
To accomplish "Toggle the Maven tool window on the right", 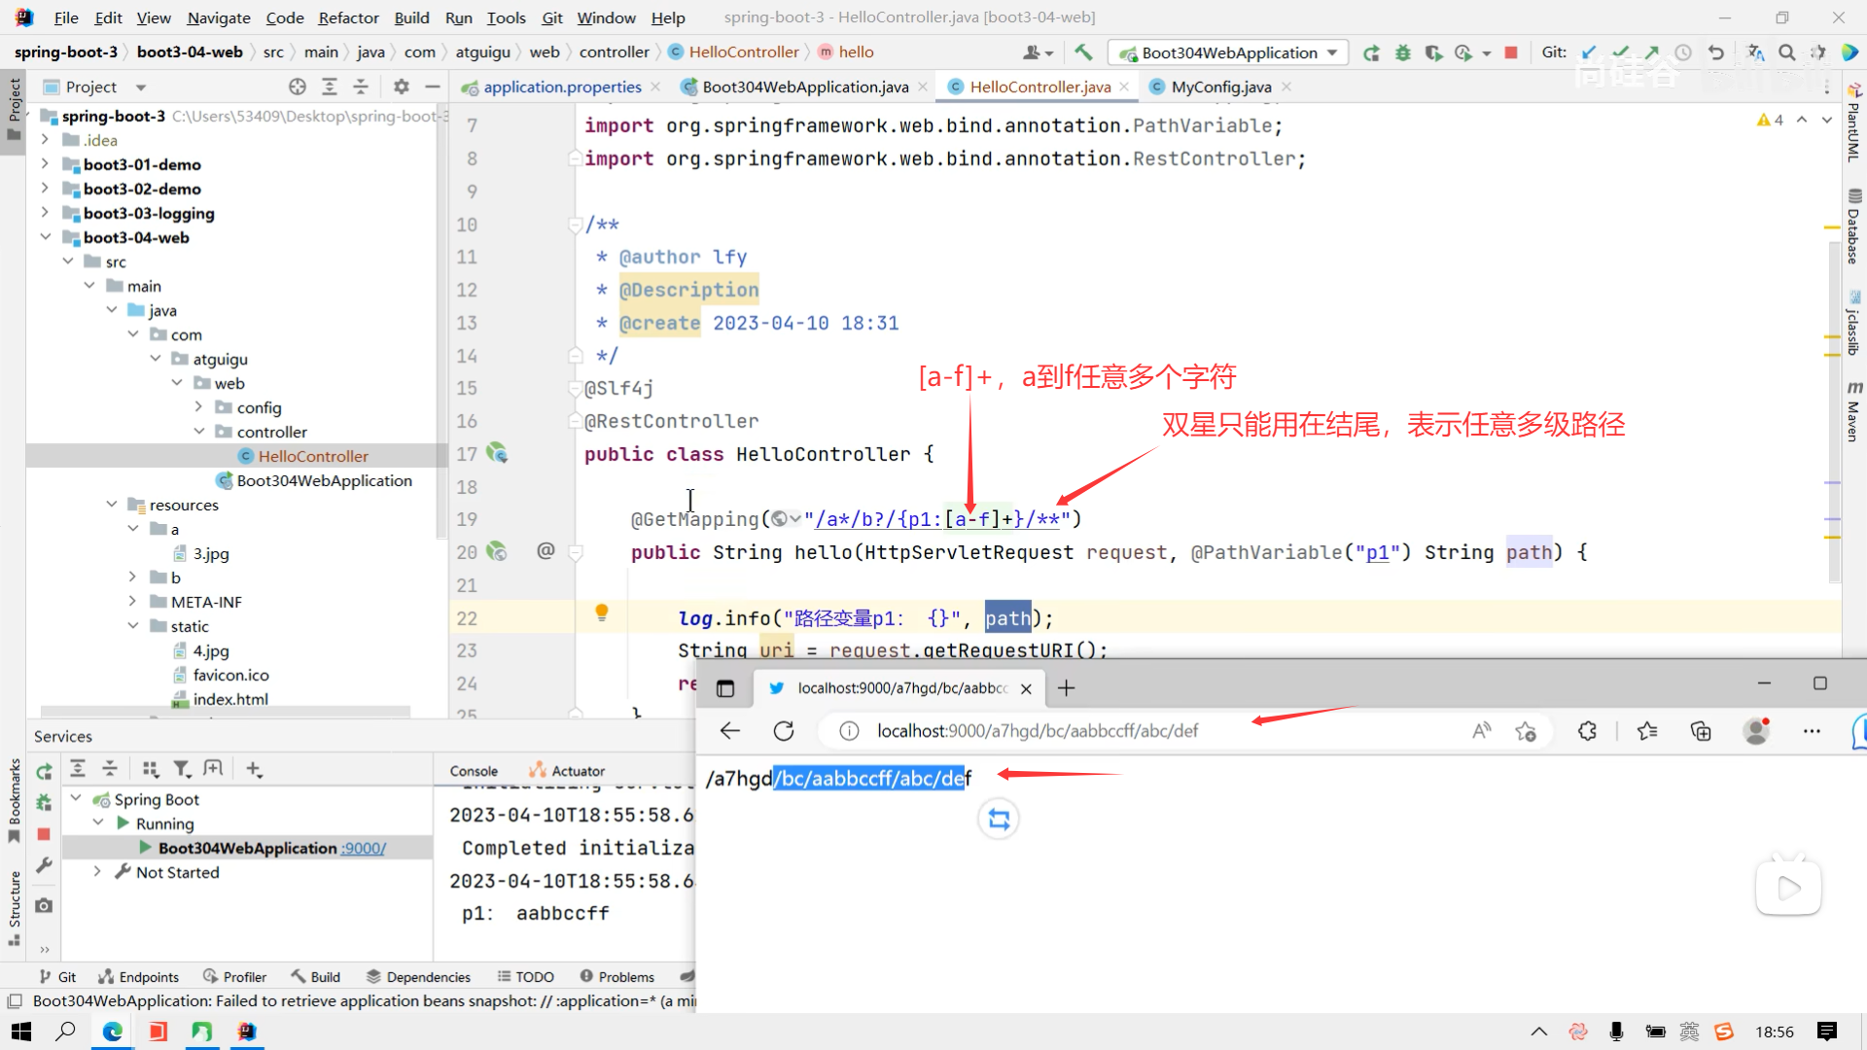I will pyautogui.click(x=1853, y=413).
